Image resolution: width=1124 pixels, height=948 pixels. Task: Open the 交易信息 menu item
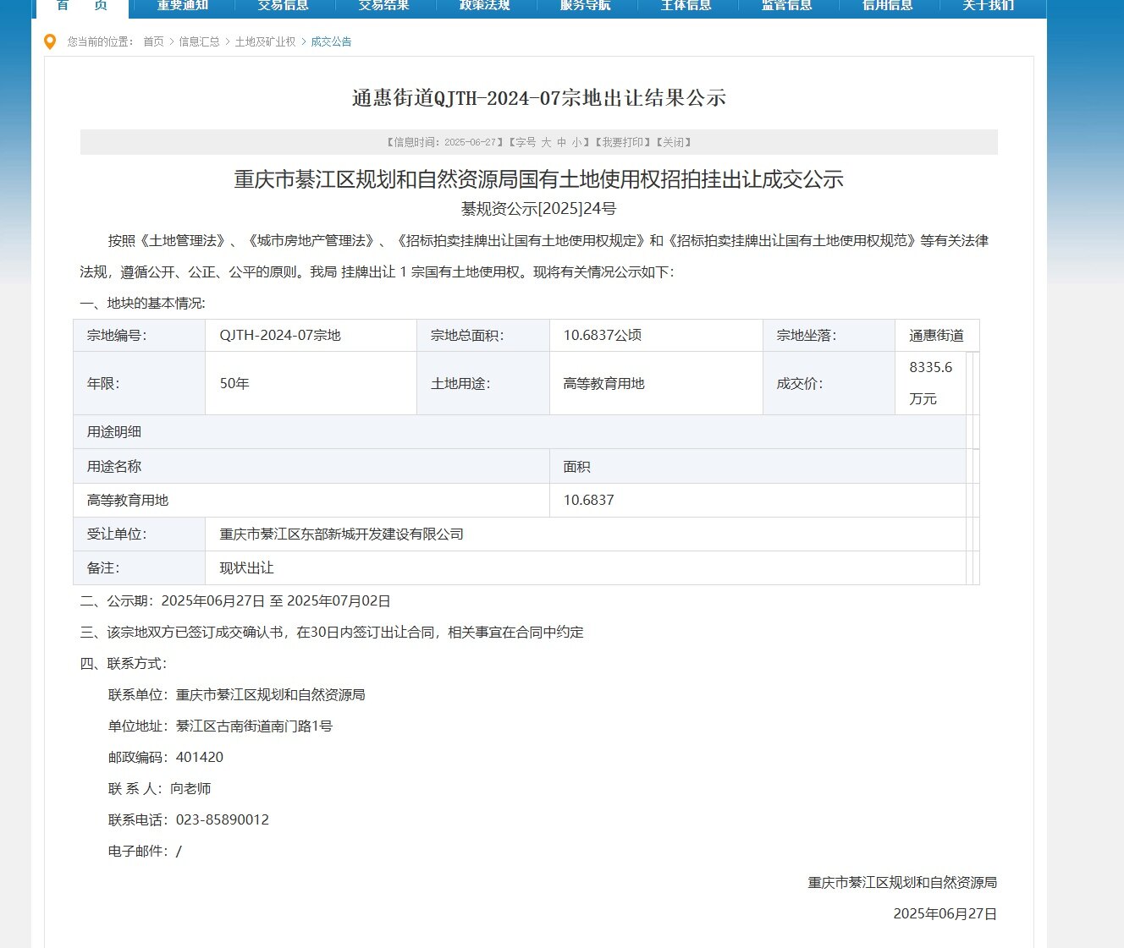coord(284,6)
